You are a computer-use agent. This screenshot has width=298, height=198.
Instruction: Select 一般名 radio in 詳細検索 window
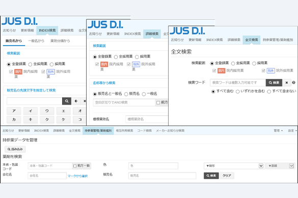pos(144,94)
